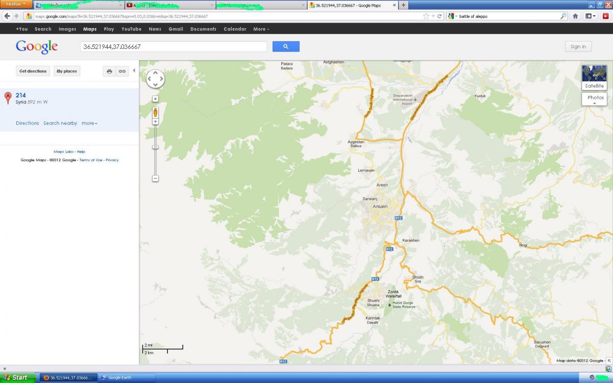The height and width of the screenshot is (383, 613).
Task: Click the Get directions button
Action: (x=33, y=71)
